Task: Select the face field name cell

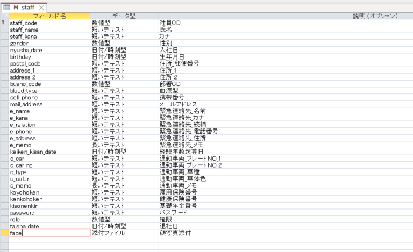Action: [49, 233]
